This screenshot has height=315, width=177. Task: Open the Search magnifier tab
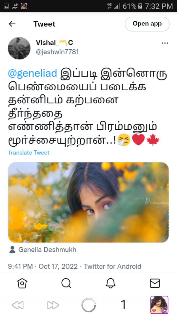(x=66, y=283)
